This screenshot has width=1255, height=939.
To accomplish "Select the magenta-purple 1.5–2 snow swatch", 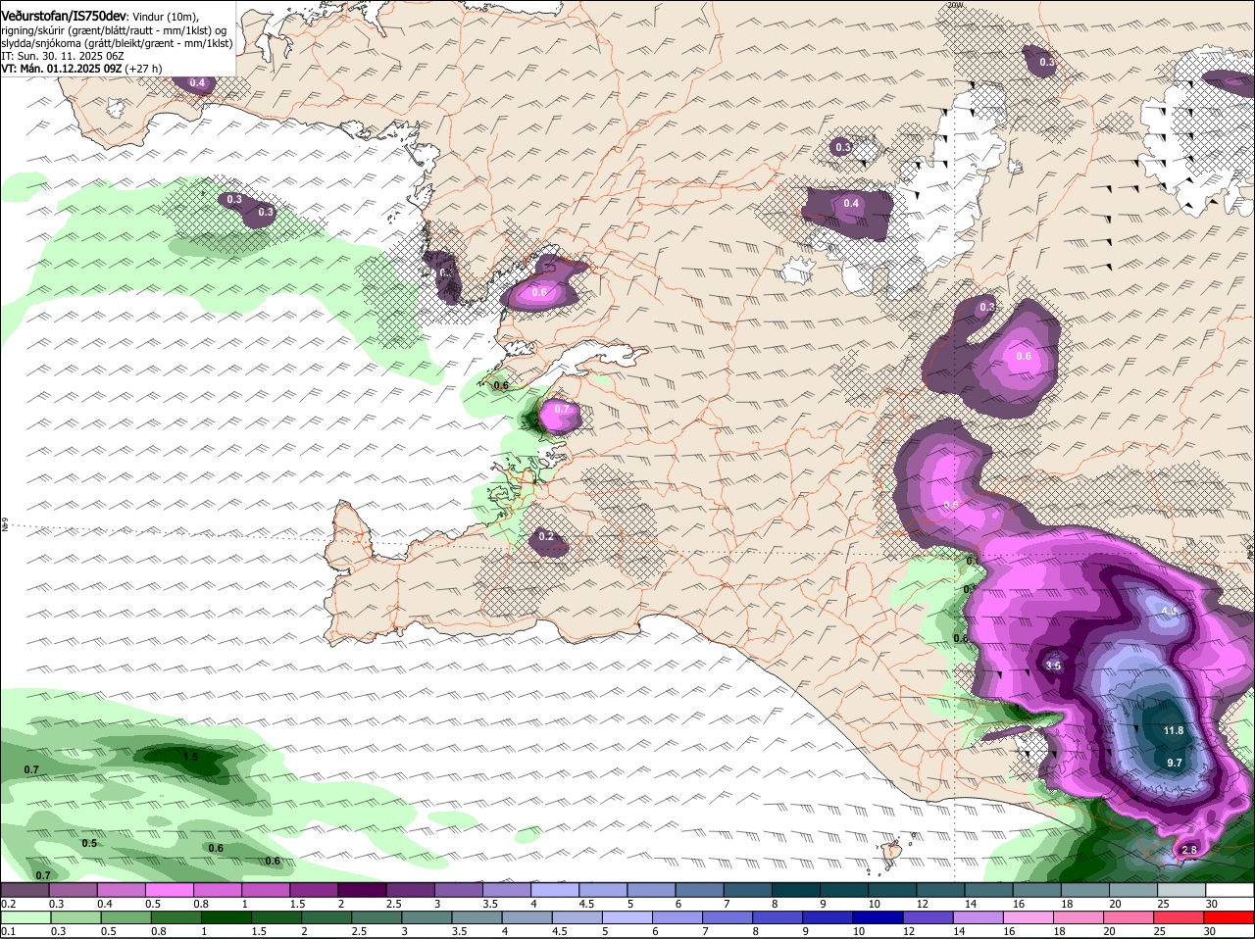I will 315,889.
